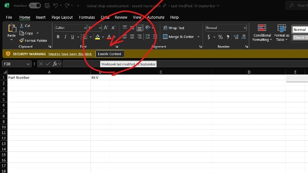Activate the Format Painter brush
308x173 pixels.
[x=33, y=40]
